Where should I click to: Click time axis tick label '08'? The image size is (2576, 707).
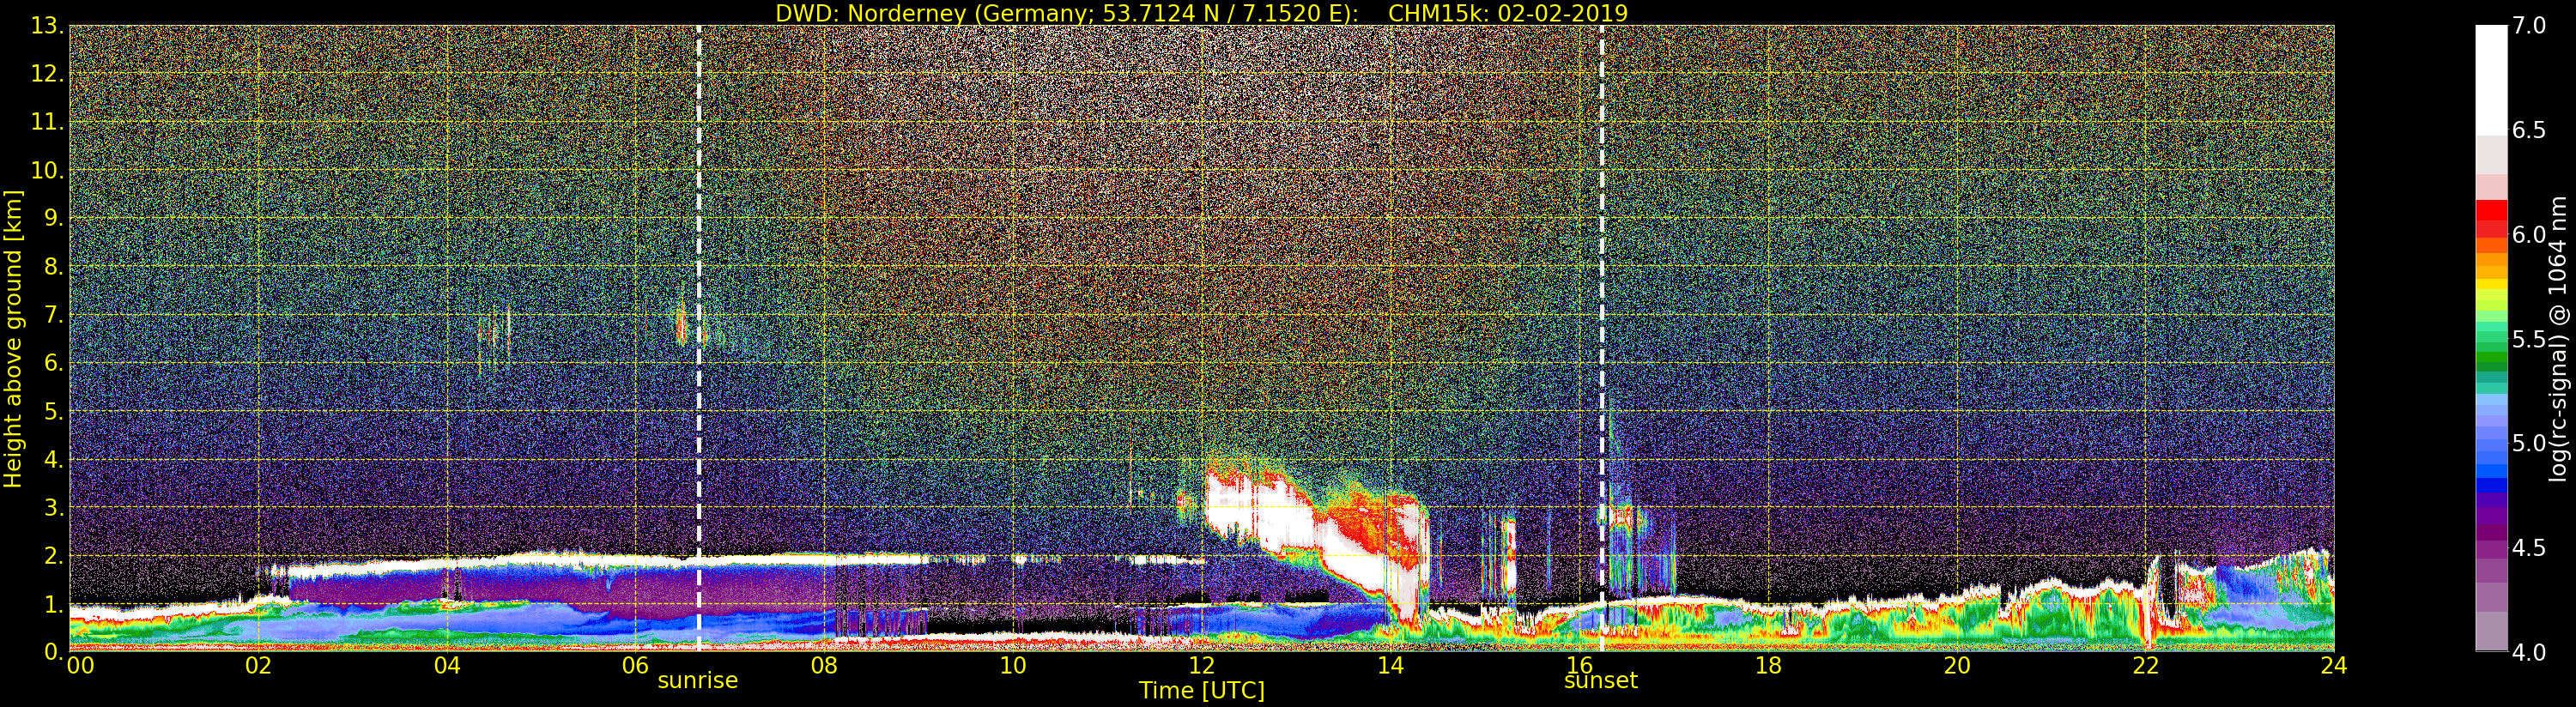pos(824,666)
